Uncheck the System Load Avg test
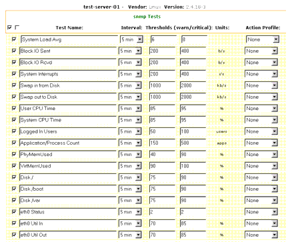This screenshot has width=290, height=242. tap(14, 39)
